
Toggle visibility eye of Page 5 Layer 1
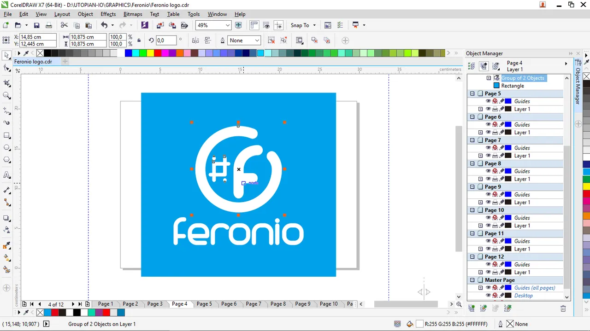(488, 109)
